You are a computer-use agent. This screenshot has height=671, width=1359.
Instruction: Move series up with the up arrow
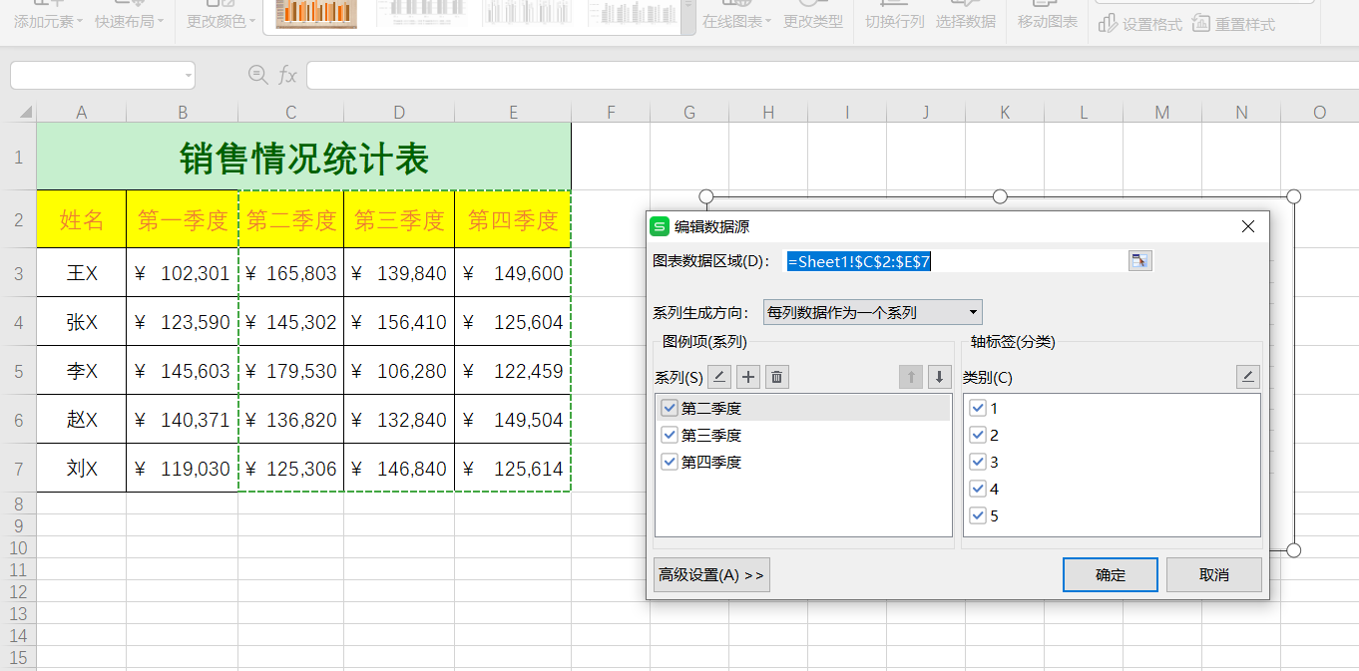click(x=910, y=377)
